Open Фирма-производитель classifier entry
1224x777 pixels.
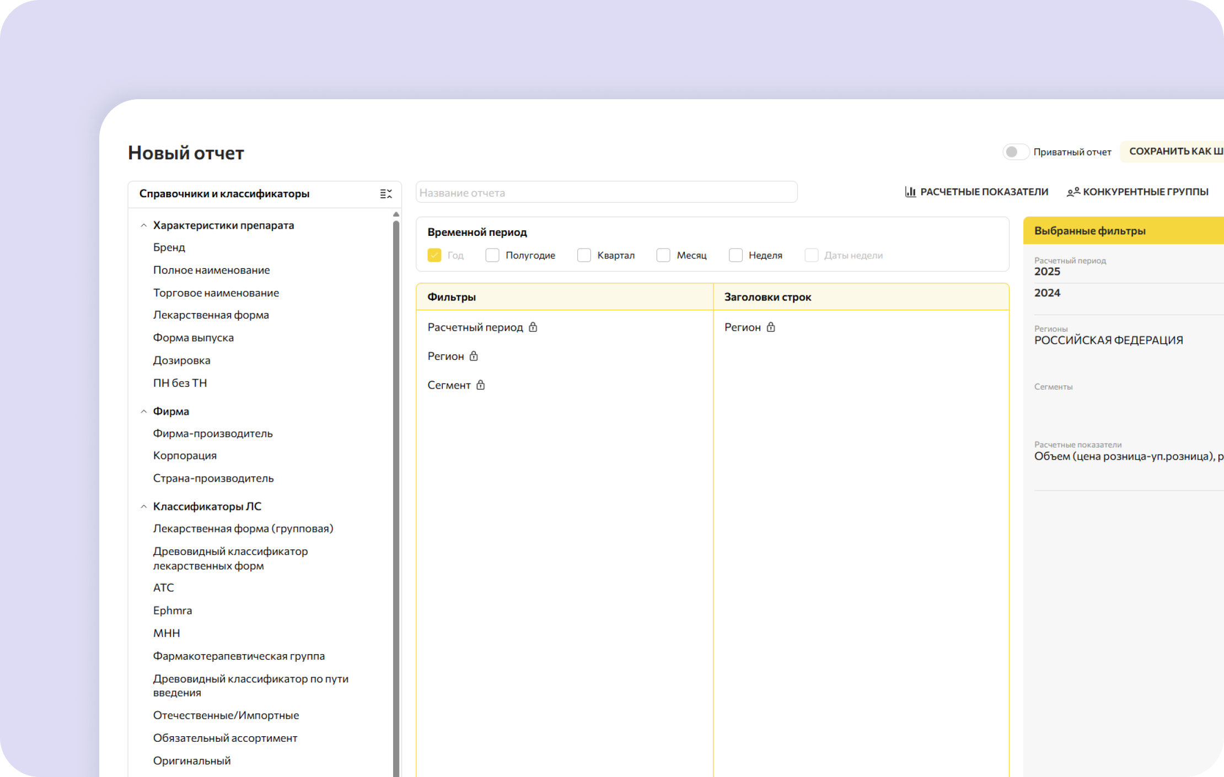tap(213, 434)
